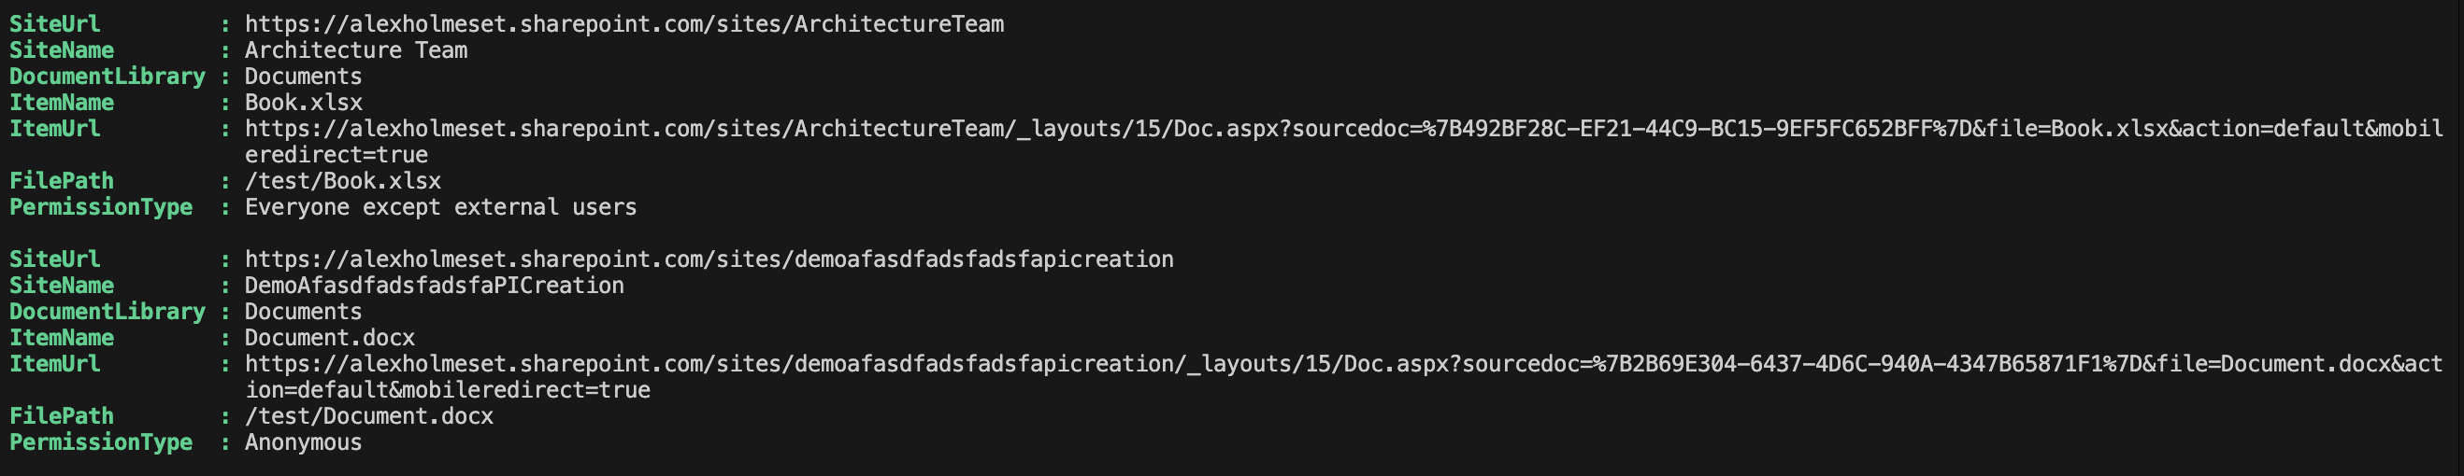Click the ItemUrl label of the Book.xlsx record

54,129
